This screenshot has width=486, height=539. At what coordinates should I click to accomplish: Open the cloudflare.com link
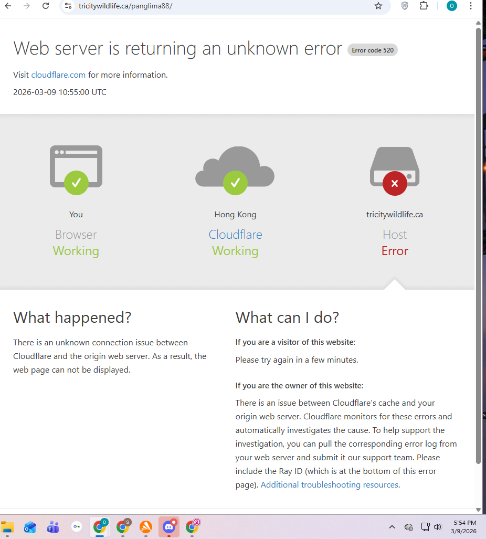[58, 75]
